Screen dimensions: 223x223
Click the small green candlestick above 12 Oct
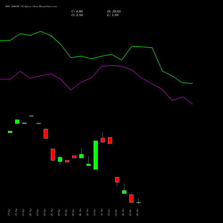(89, 165)
